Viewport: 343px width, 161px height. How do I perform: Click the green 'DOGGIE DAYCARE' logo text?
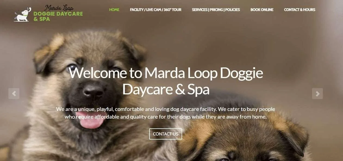coord(58,14)
